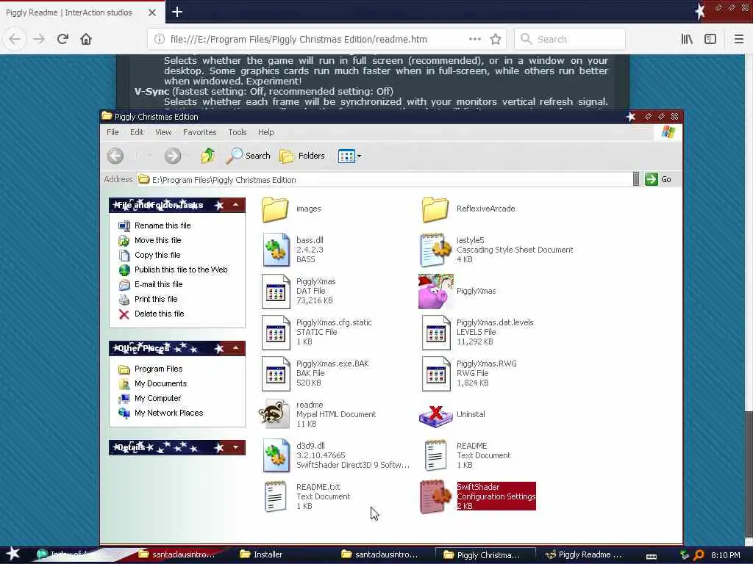Click Rename this file link
Image resolution: width=753 pixels, height=564 pixels.
pyautogui.click(x=163, y=225)
